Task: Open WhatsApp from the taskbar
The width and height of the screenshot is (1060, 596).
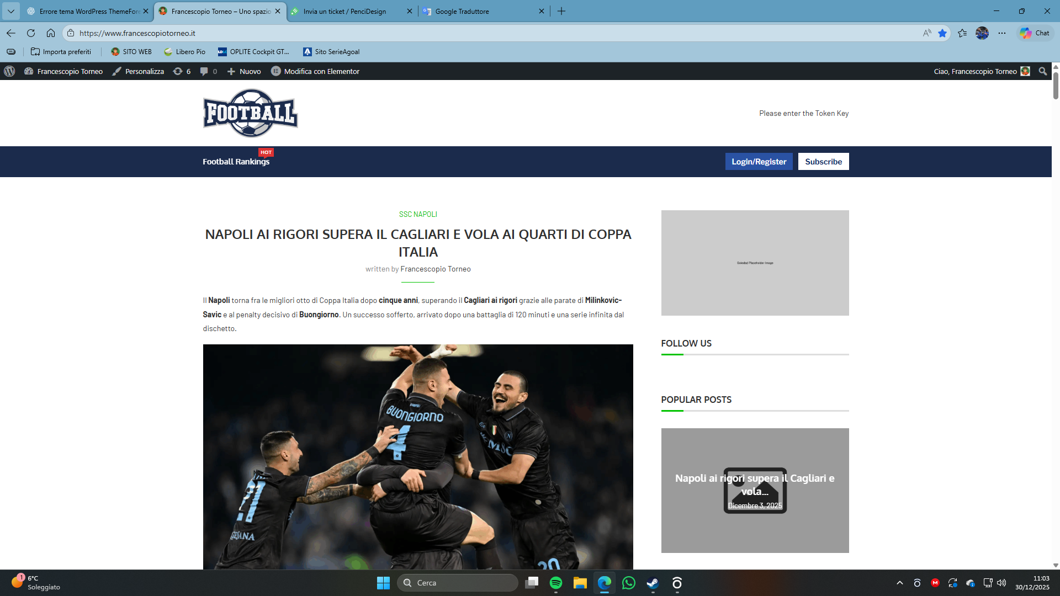Action: point(628,583)
